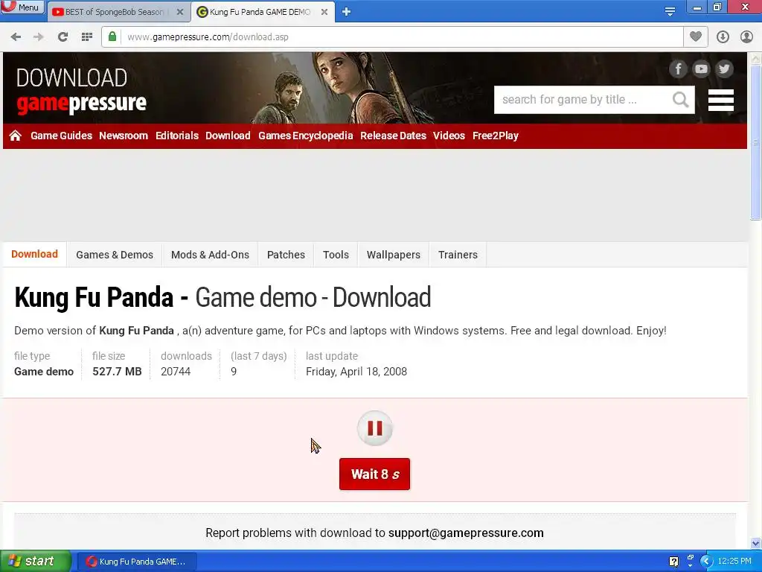The image size is (762, 572).
Task: Click Kung Fu Panda GAME taskbar button
Action: [137, 562]
